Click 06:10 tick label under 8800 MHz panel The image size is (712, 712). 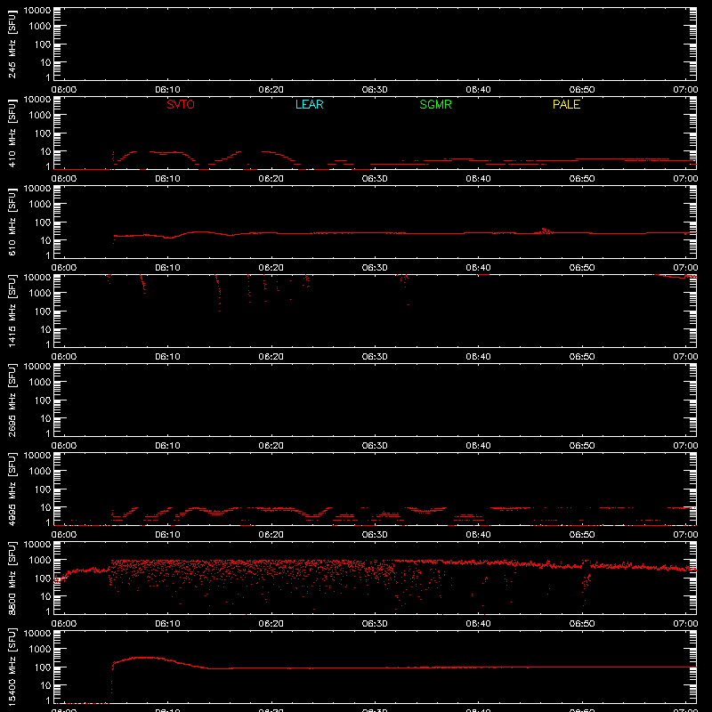(x=167, y=624)
